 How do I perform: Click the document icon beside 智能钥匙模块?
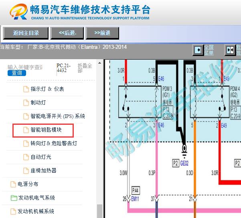tap(26, 130)
